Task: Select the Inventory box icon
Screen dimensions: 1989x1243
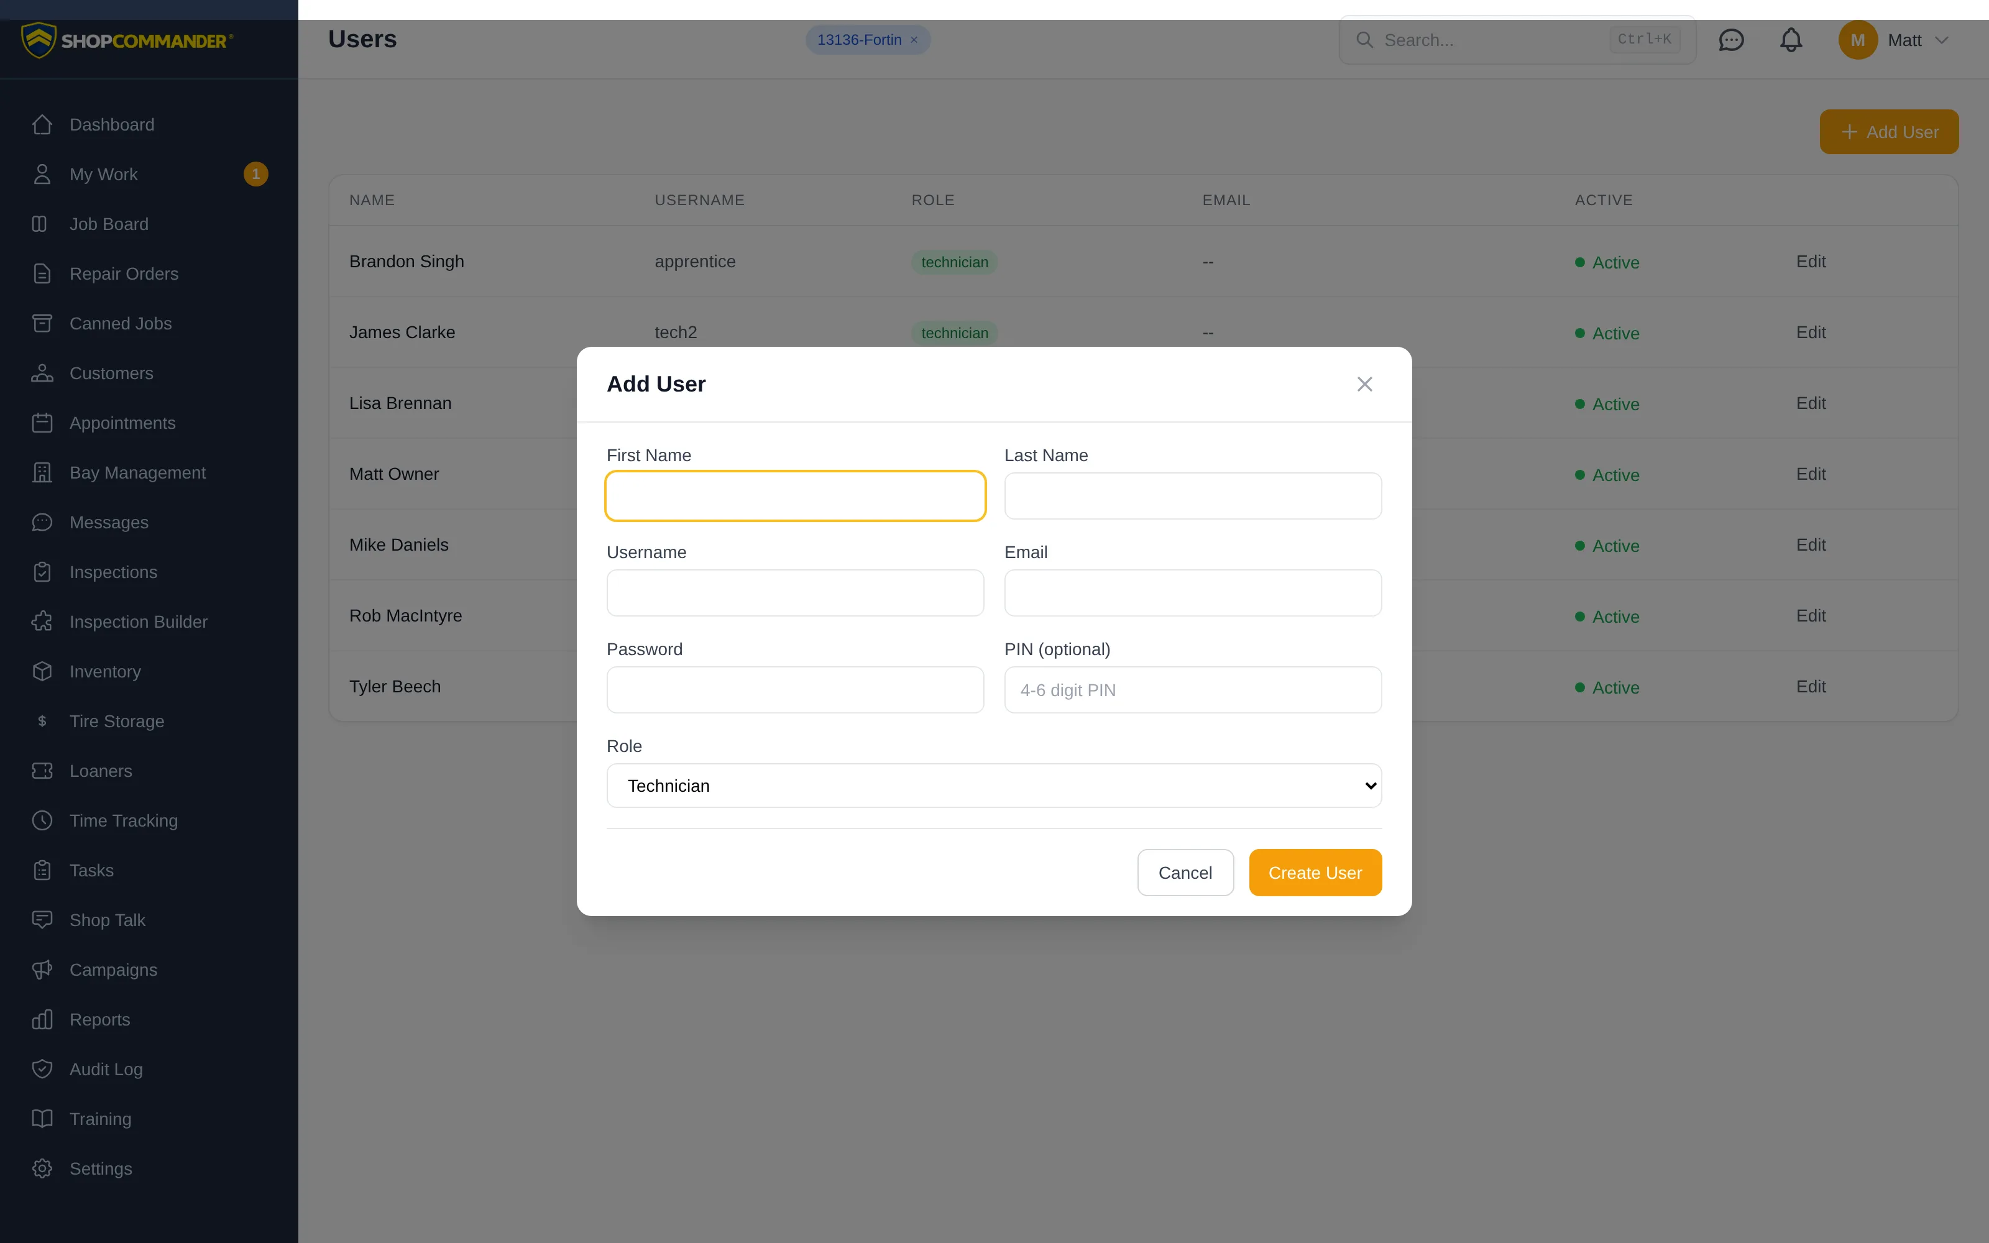Action: pos(42,672)
